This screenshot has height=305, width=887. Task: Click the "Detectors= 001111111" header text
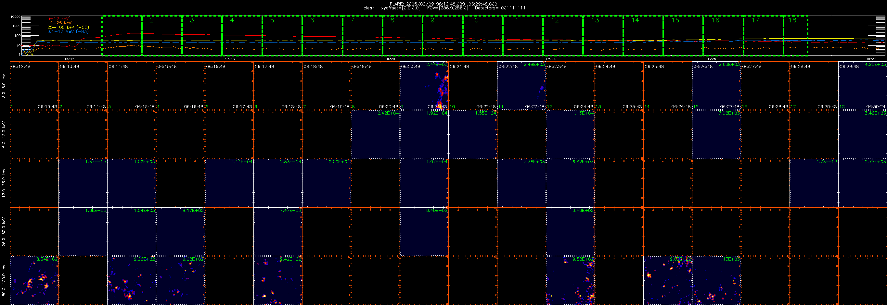click(x=500, y=8)
